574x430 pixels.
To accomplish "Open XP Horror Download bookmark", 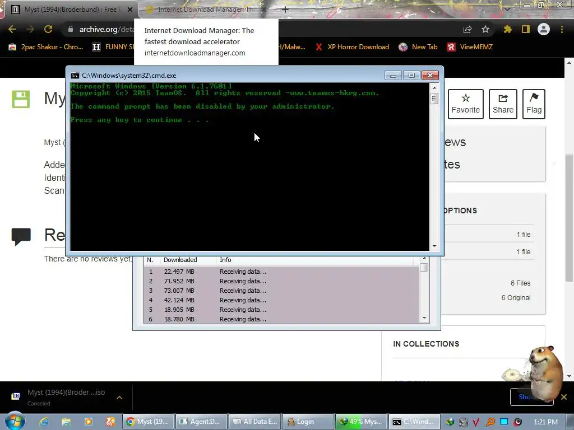I will [352, 47].
